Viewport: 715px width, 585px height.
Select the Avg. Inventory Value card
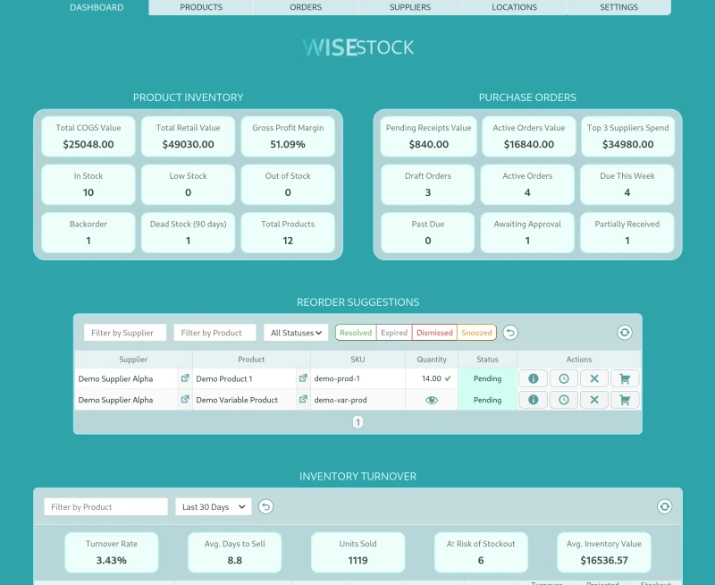tap(604, 552)
